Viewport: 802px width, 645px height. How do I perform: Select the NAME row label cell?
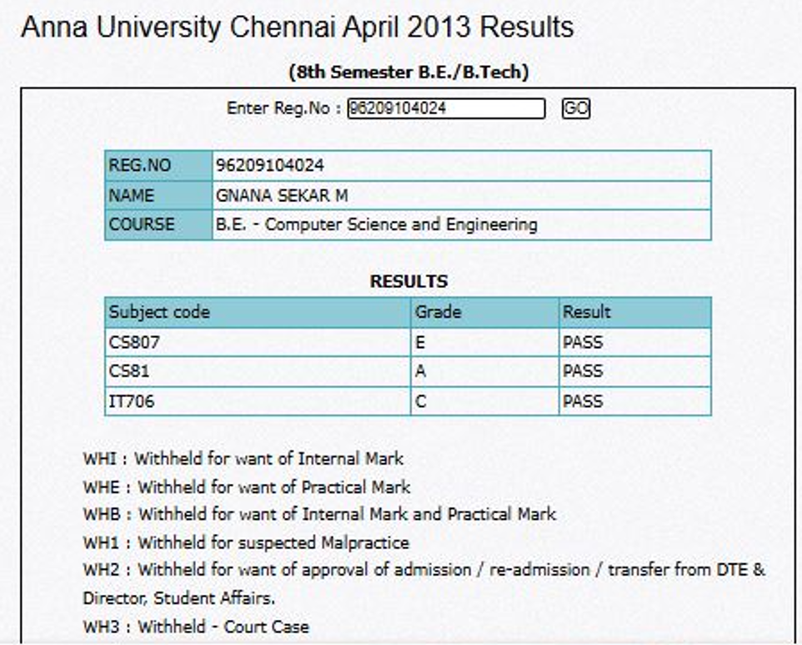(158, 195)
